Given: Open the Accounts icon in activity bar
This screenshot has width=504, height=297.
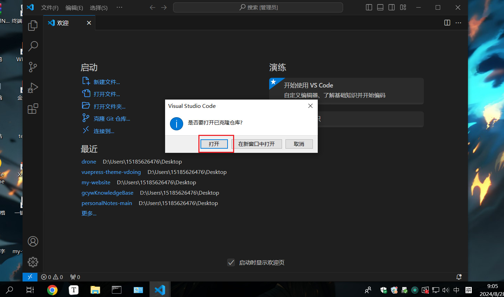Looking at the screenshot, I should (x=33, y=241).
